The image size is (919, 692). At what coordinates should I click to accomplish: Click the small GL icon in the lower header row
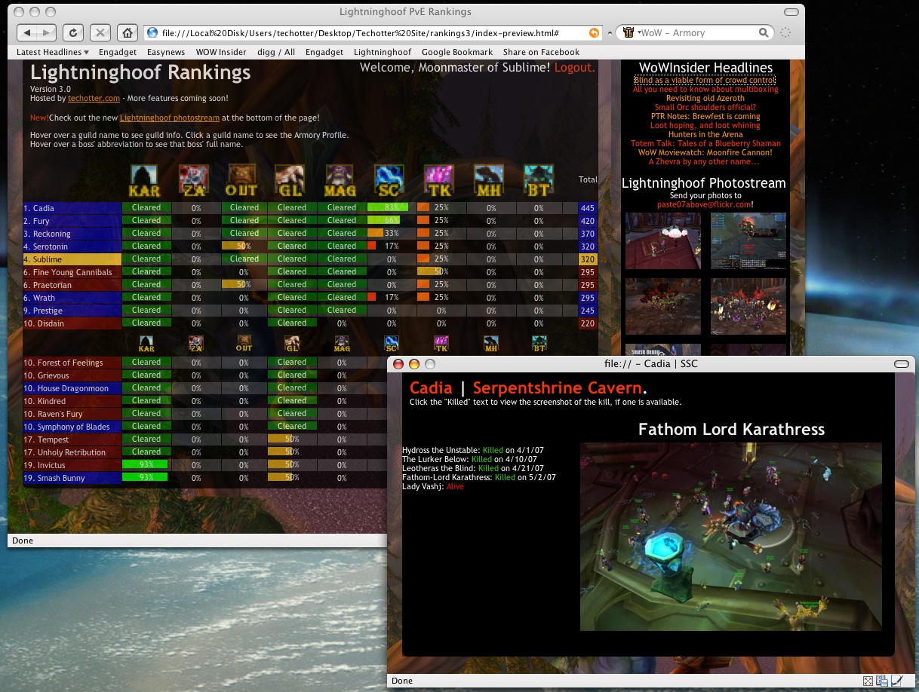(292, 344)
